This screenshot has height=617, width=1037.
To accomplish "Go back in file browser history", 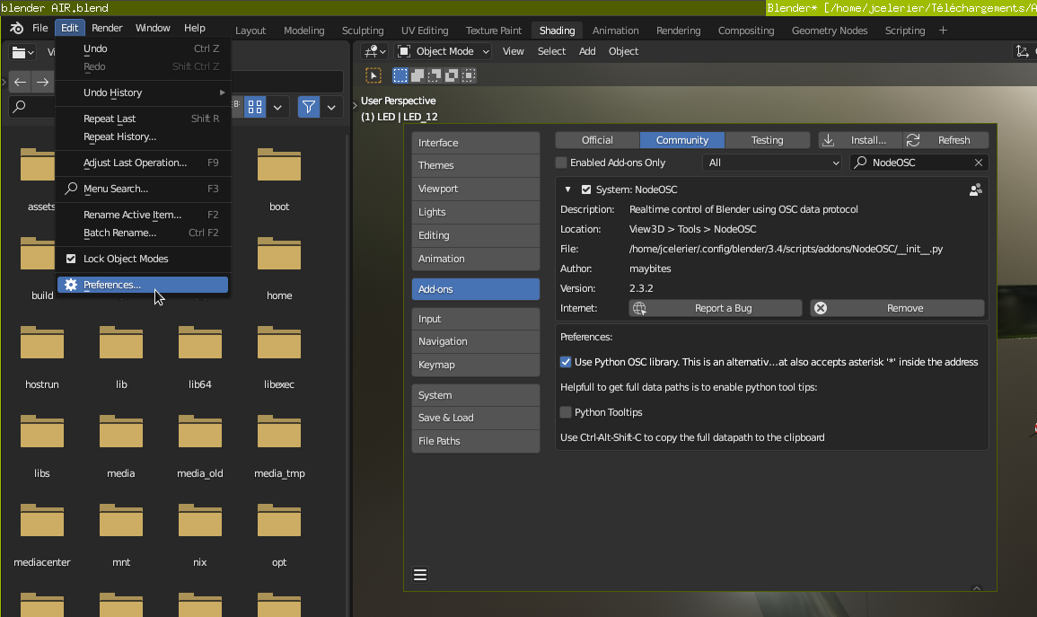I will 21,82.
